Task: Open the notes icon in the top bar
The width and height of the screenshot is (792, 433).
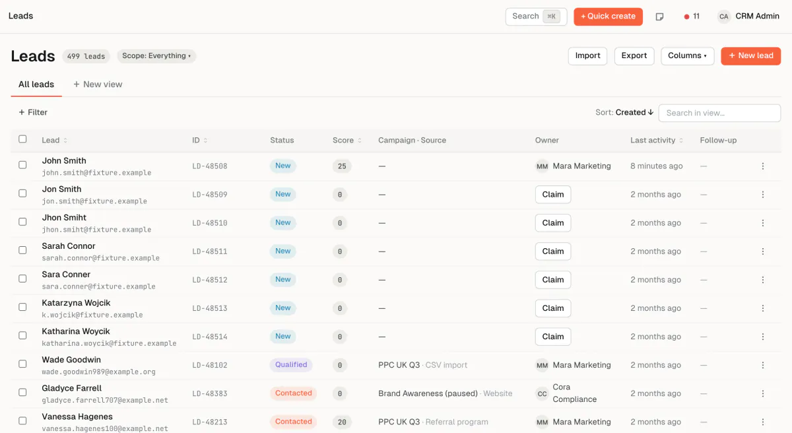Action: coord(659,17)
